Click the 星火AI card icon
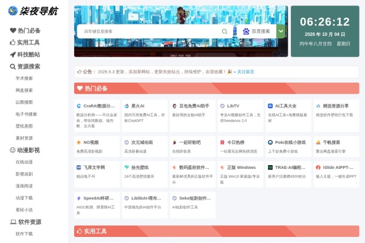This screenshot has width=365, height=243. tap(127, 106)
